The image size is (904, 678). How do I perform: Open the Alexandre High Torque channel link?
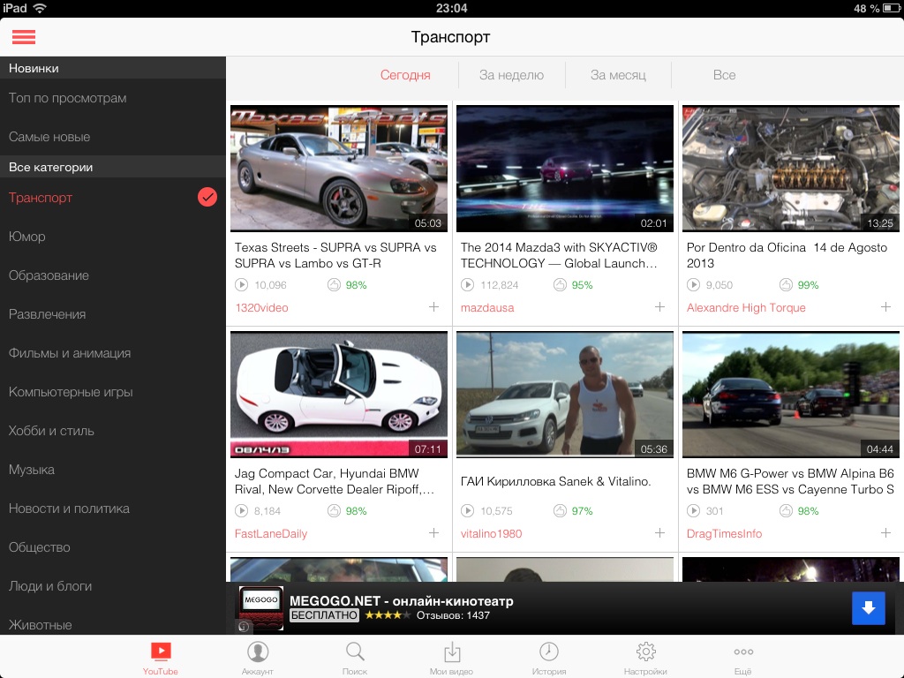point(746,307)
